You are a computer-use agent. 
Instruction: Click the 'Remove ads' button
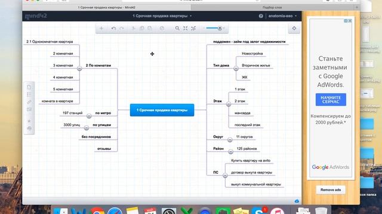331,190
